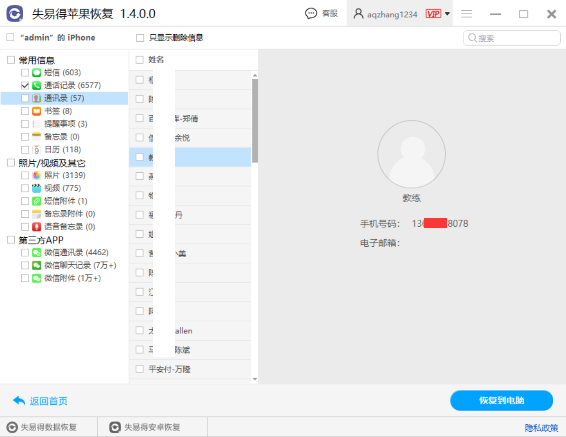Click the 短信附件 attachment icon

point(37,201)
